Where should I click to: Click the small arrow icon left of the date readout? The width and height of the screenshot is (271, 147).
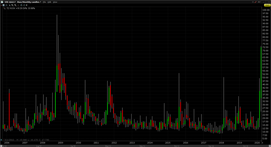[x=1, y=140]
